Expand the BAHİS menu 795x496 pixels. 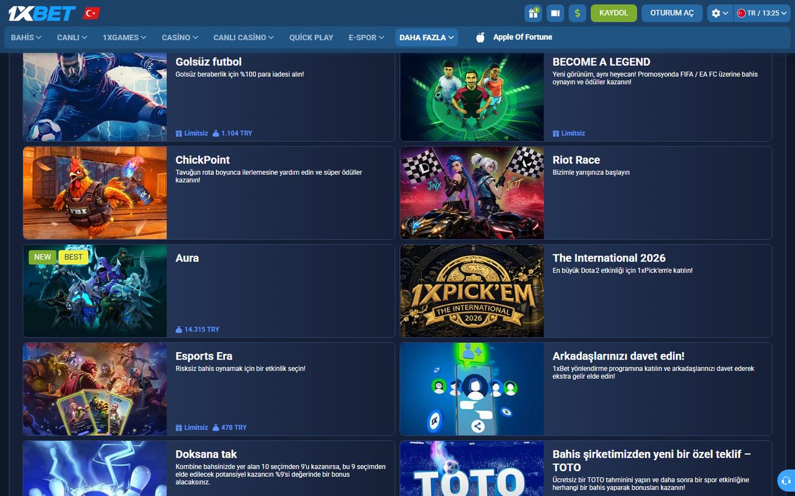pyautogui.click(x=26, y=37)
